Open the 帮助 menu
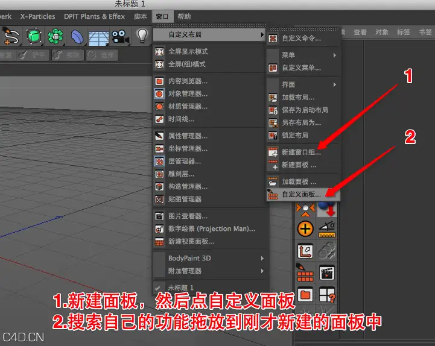 (184, 17)
